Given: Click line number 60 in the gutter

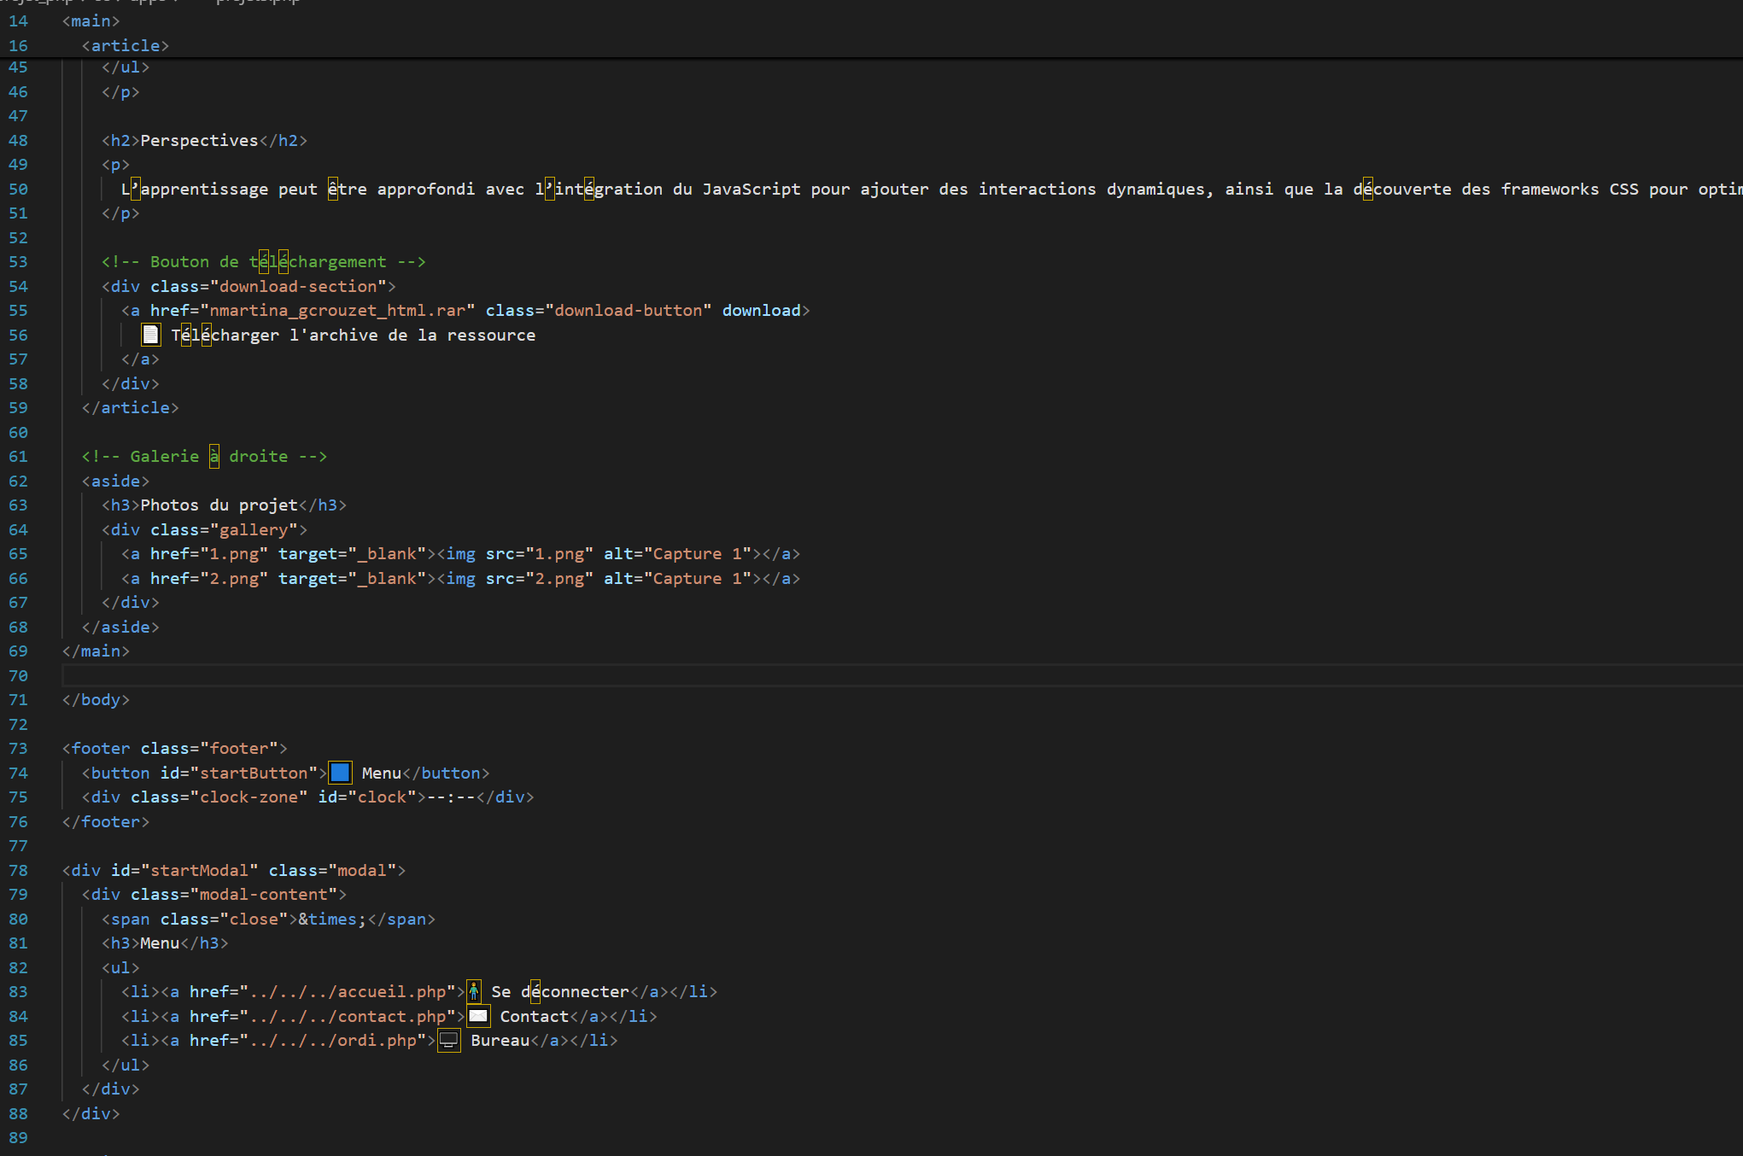Looking at the screenshot, I should [18, 432].
